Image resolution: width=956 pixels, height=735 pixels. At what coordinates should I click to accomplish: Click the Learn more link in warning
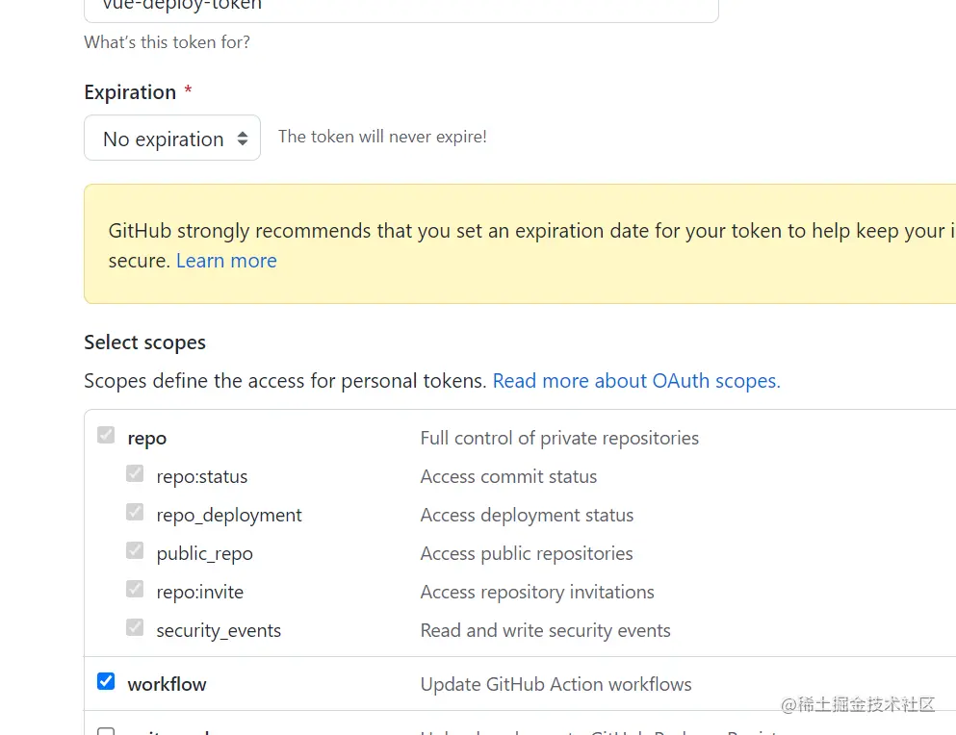(x=226, y=261)
